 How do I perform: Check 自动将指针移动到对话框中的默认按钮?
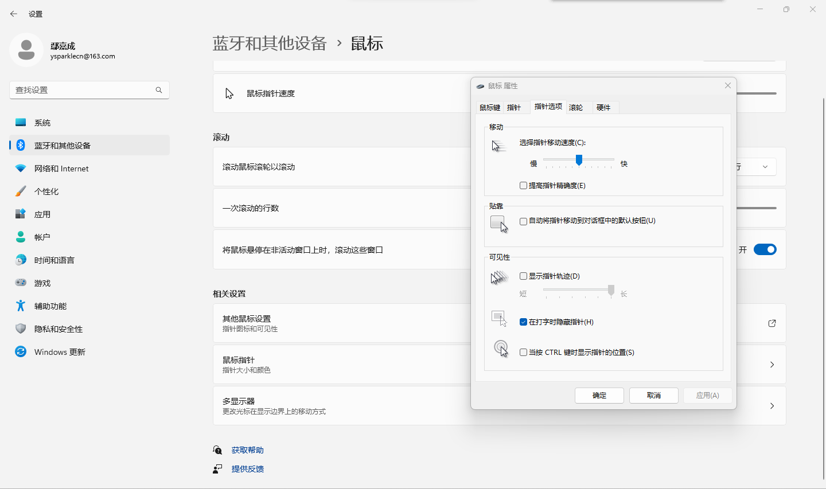pos(523,221)
